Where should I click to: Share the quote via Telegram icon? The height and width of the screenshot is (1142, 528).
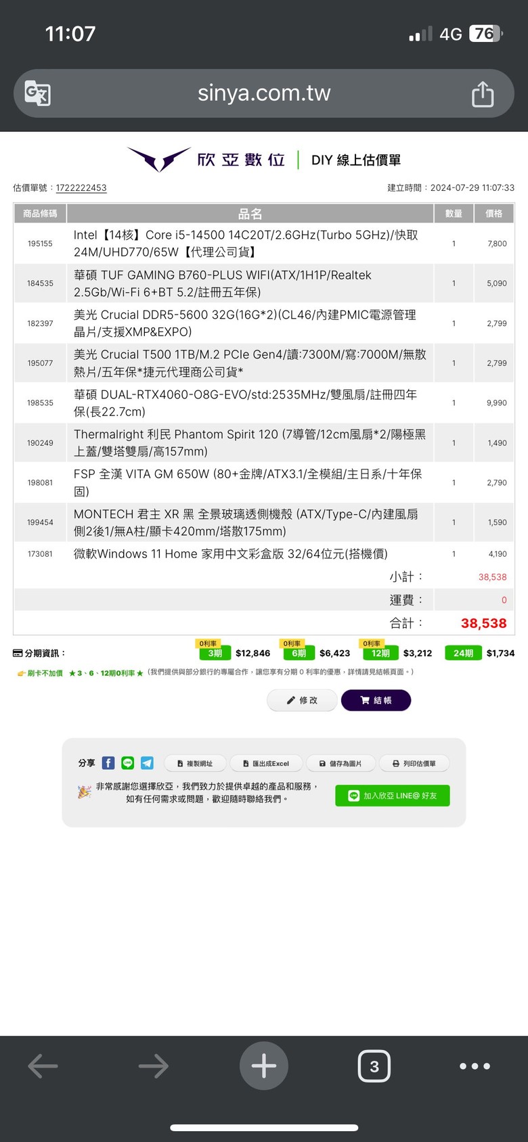(147, 763)
